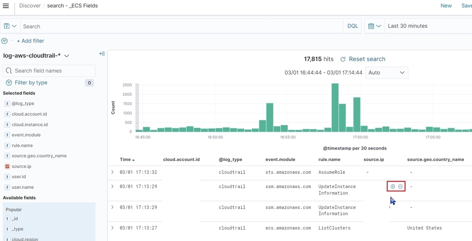Collapse the field sidebar with arrow icon
The height and width of the screenshot is (241, 472).
pyautogui.click(x=102, y=54)
